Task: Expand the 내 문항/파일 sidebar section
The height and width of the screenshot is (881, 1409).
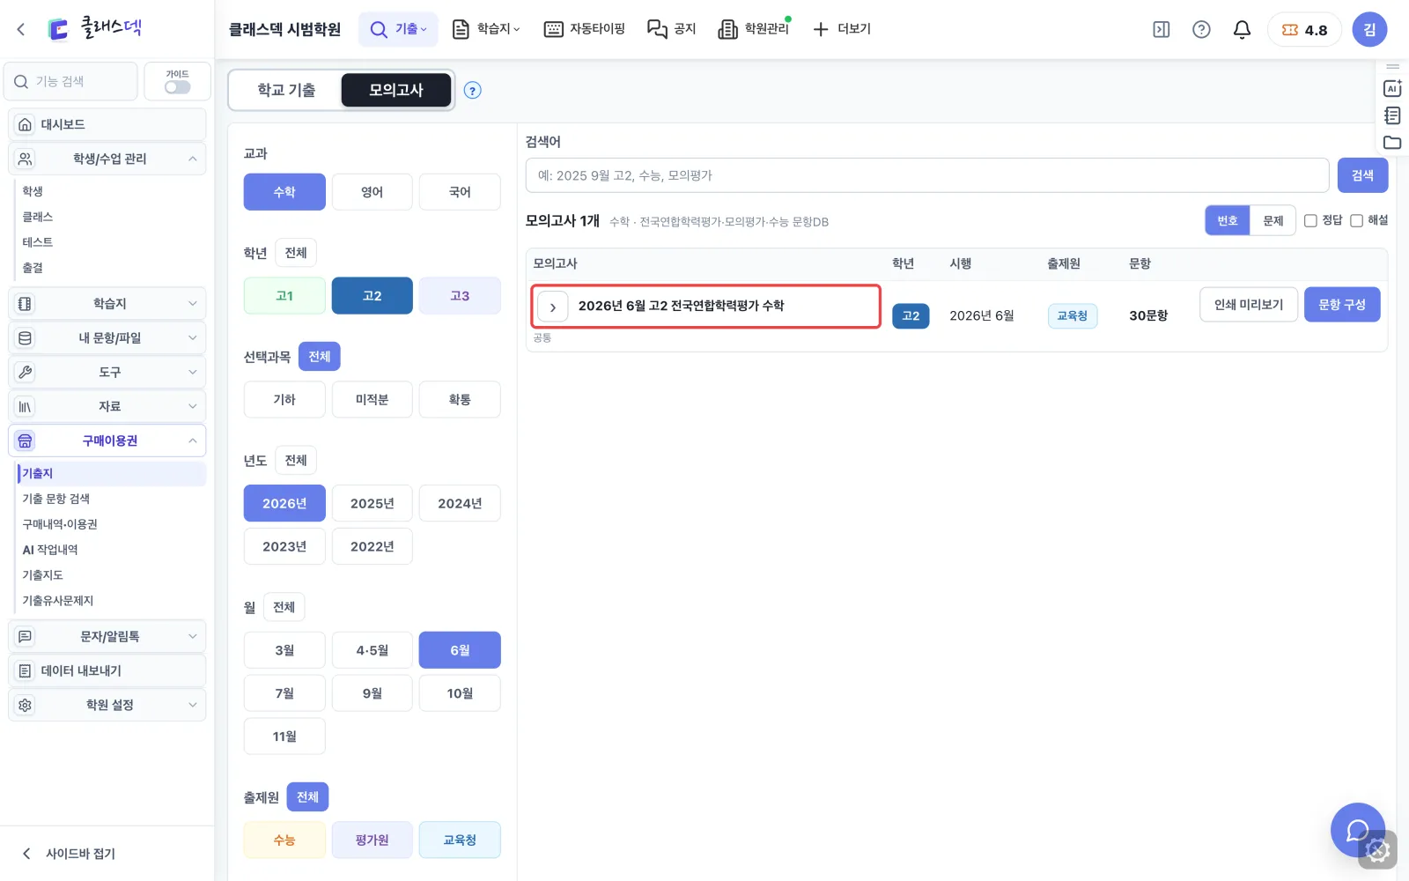Action: [107, 337]
